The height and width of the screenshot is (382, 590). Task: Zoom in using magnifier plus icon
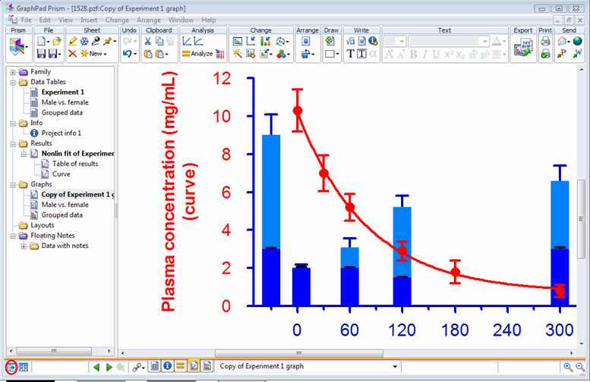coord(567,367)
